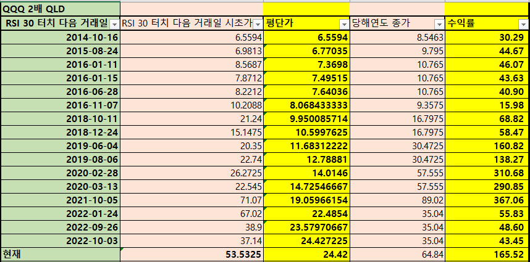Image resolution: width=530 pixels, height=262 pixels.
Task: Select the title cell QQQ 2배 QLD
Action: click(x=61, y=9)
